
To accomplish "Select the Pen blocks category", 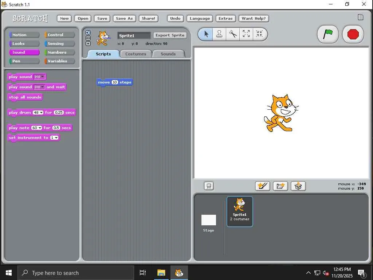I will (x=24, y=61).
